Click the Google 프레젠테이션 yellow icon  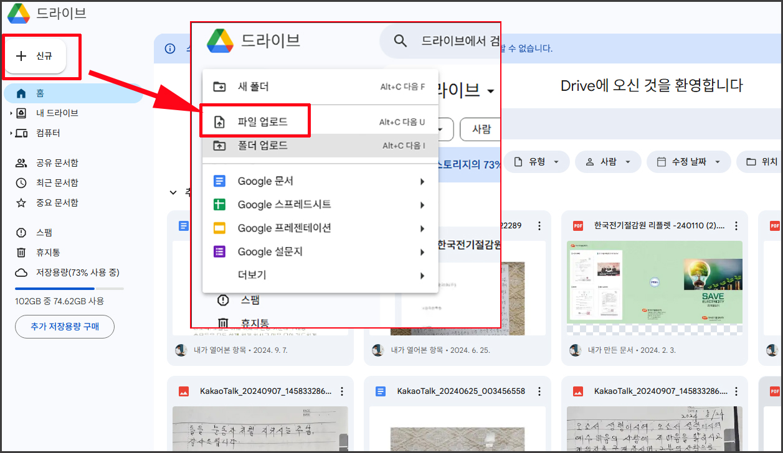(x=219, y=228)
